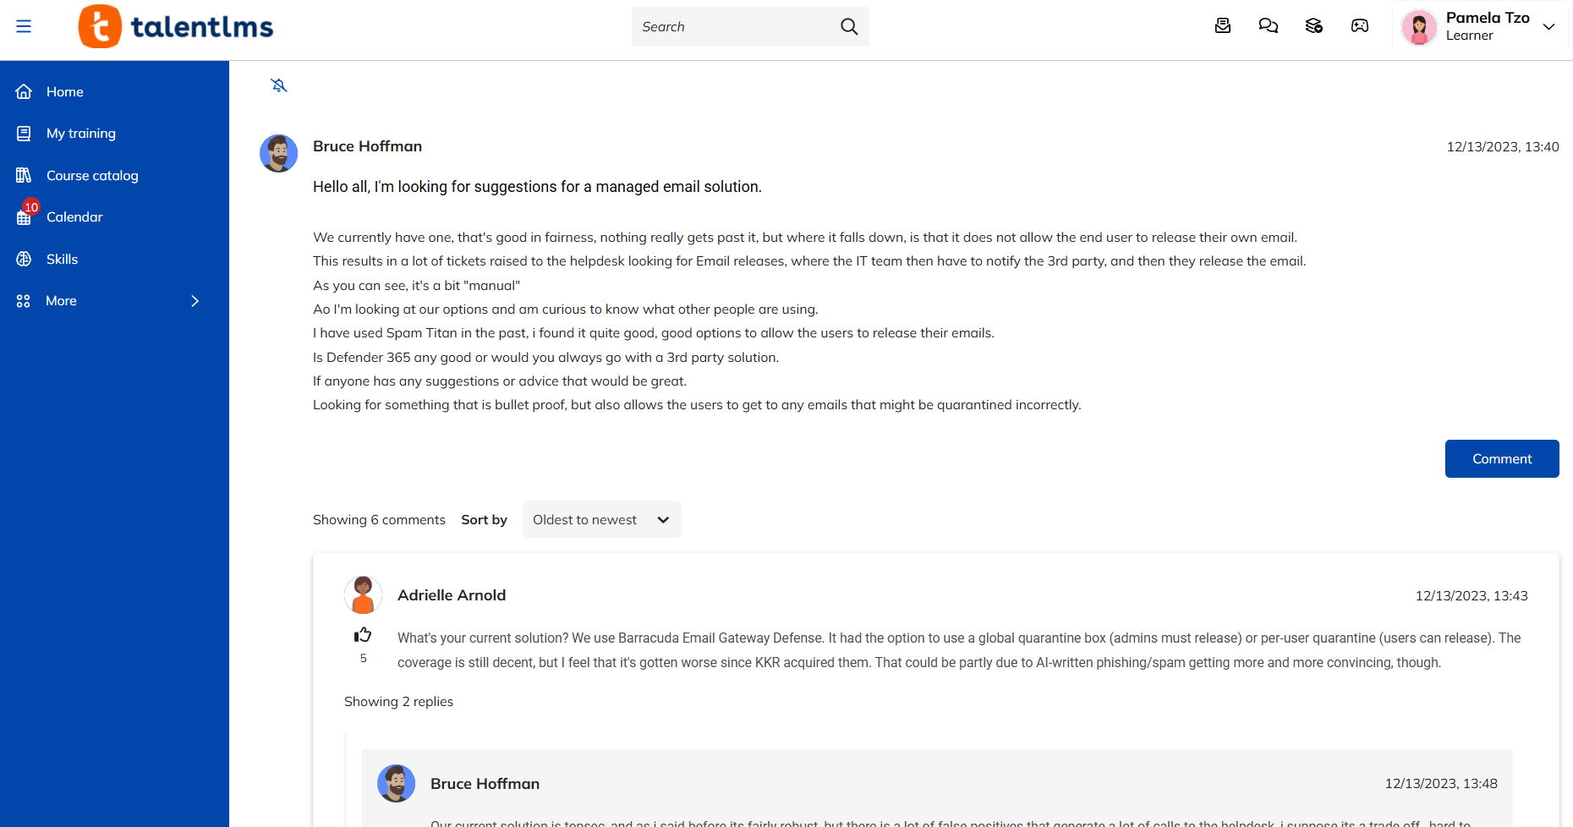Go to Home in sidebar
The height and width of the screenshot is (827, 1573).
click(64, 91)
